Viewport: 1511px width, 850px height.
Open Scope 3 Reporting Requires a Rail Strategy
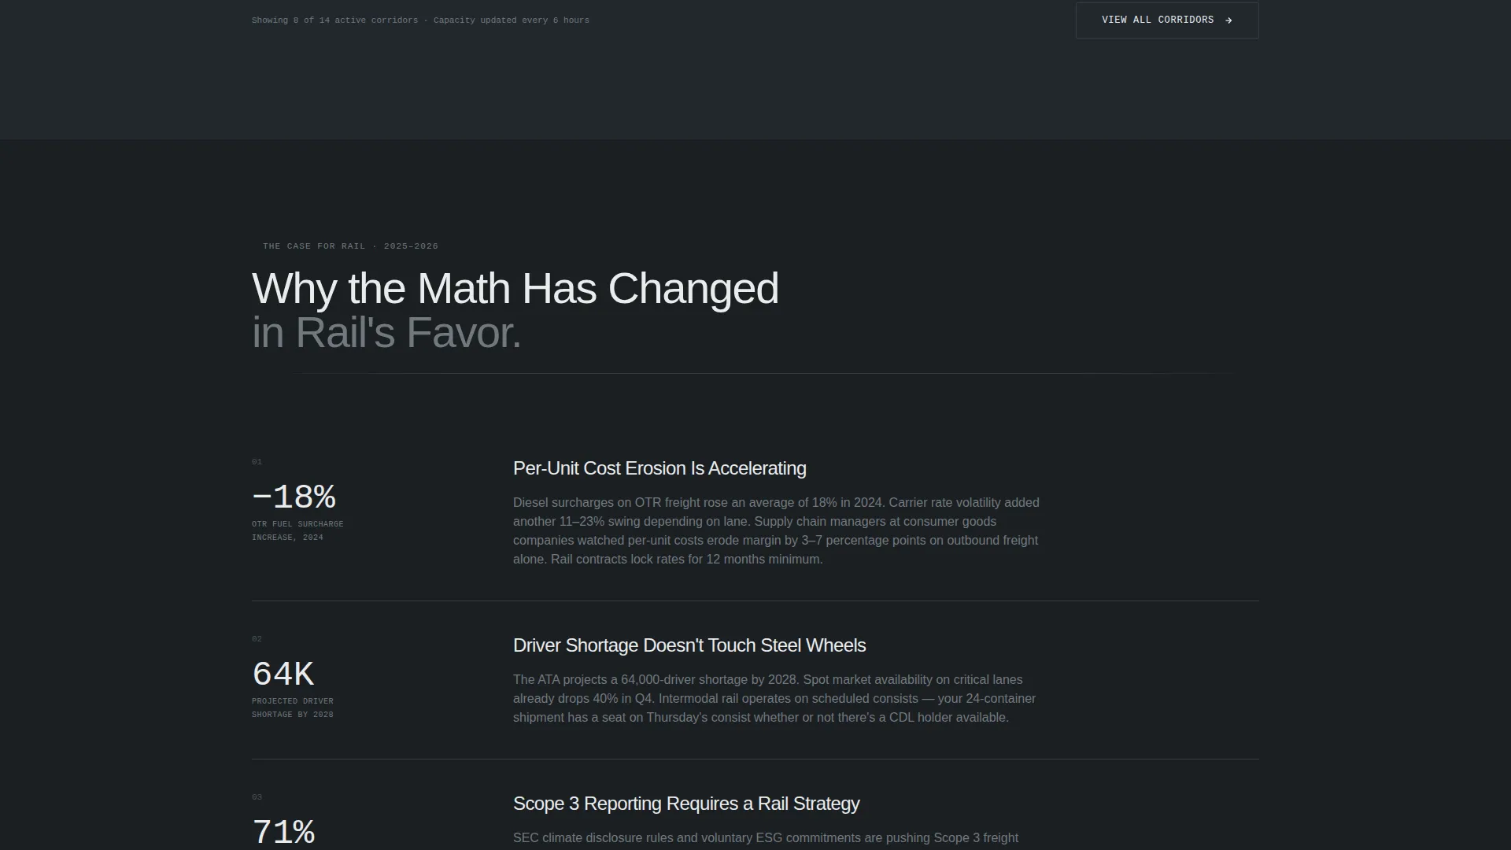(686, 804)
